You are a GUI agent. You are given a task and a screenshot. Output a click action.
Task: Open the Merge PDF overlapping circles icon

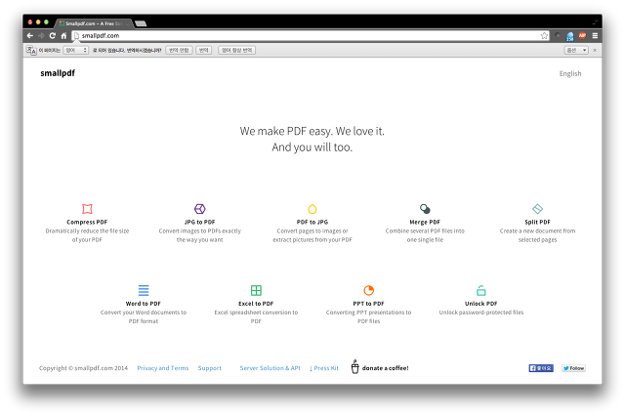point(425,209)
